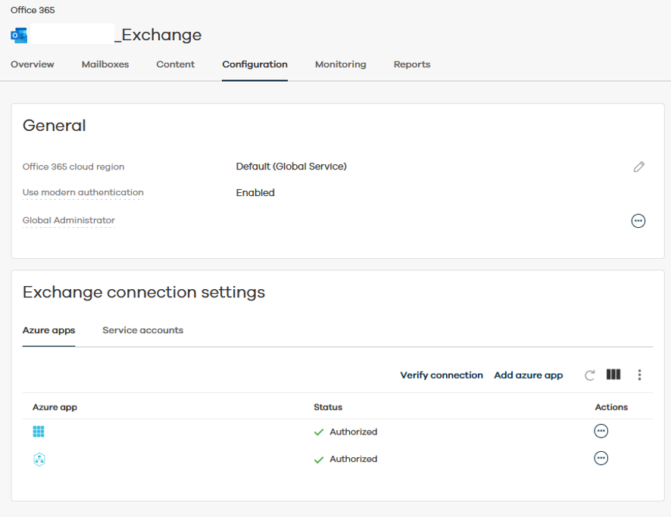Open the Monitoring tab

pos(341,64)
